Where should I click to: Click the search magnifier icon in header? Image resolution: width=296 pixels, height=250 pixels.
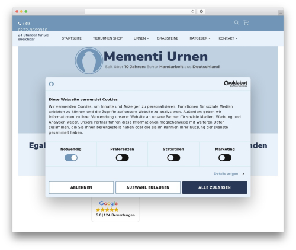(x=236, y=22)
